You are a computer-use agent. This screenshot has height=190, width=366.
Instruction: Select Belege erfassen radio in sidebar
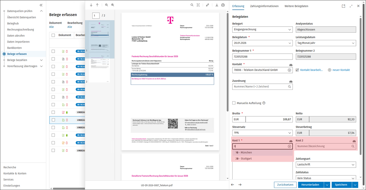(4, 54)
